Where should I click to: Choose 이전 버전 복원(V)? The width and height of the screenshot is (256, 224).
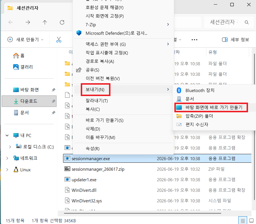(123, 78)
